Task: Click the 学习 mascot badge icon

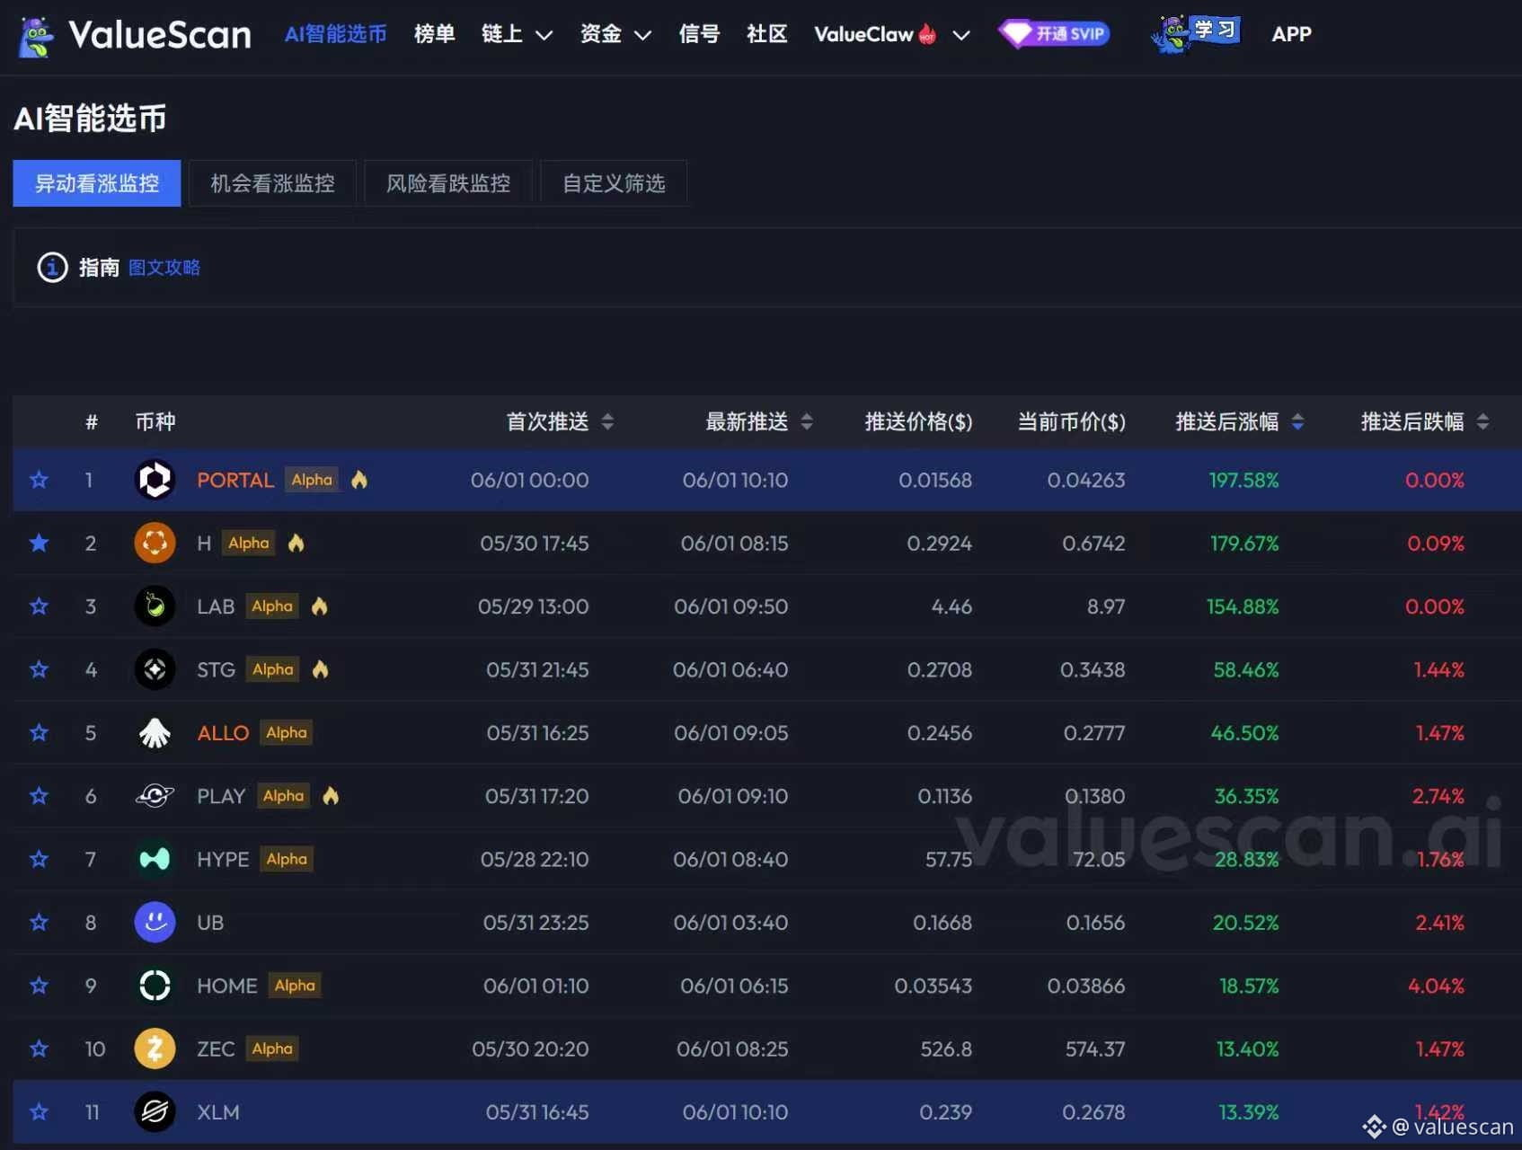Action: 1196,34
